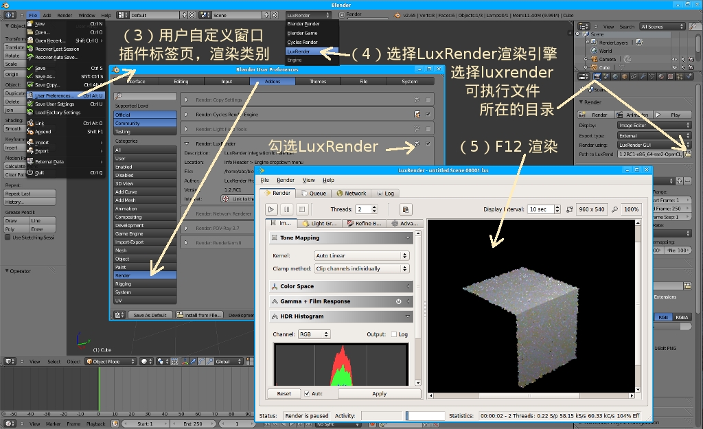This screenshot has width=703, height=429.
Task: Click the Animation render button in Blender
Action: click(x=632, y=115)
